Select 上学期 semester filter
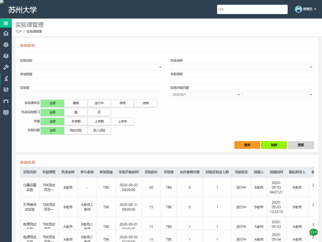The image size is (322, 242). (x=99, y=121)
